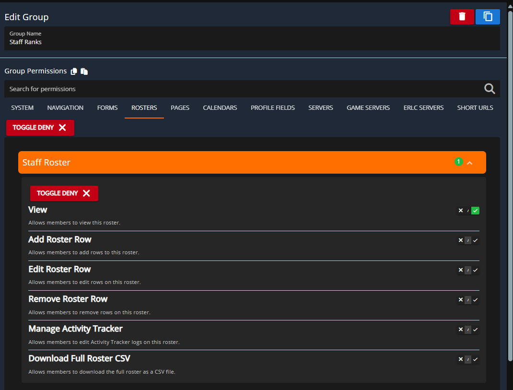The image size is (513, 390).
Task: Click the green badge on Staff Roster header
Action: click(458, 162)
